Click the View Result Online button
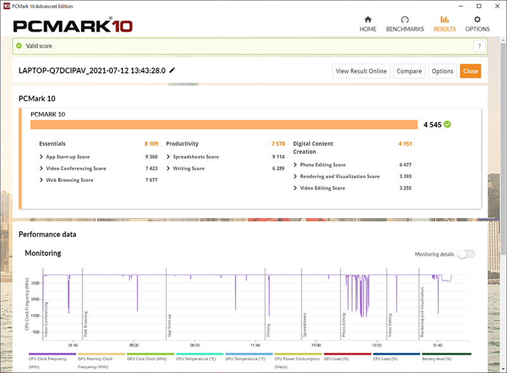This screenshot has height=373, width=507. click(361, 71)
